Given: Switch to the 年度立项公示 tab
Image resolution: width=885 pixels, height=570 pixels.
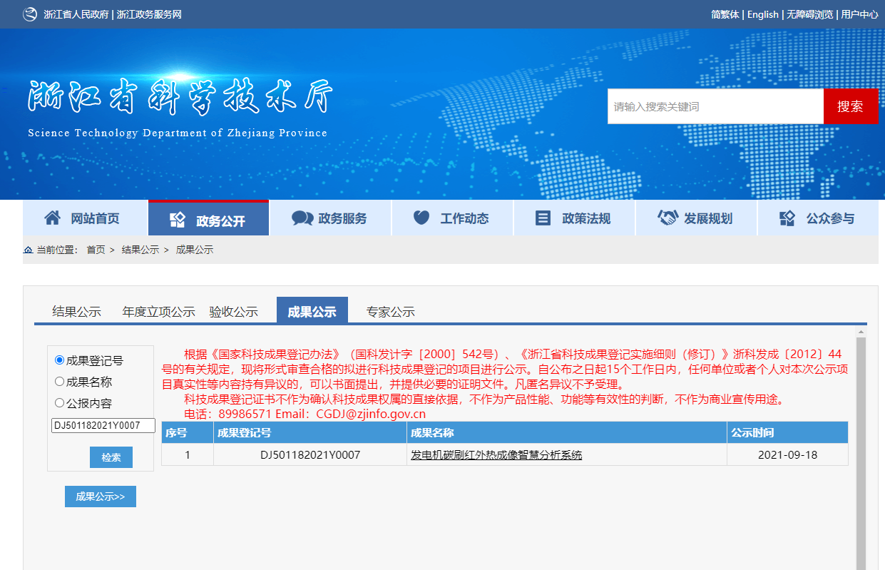Looking at the screenshot, I should tap(158, 312).
